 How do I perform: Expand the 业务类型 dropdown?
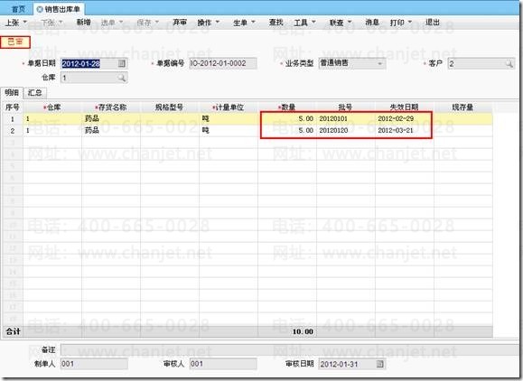pyautogui.click(x=380, y=63)
